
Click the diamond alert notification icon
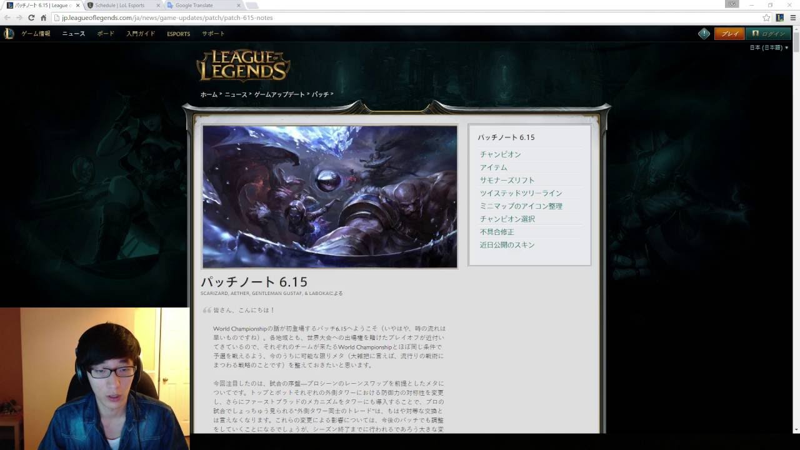pos(704,34)
